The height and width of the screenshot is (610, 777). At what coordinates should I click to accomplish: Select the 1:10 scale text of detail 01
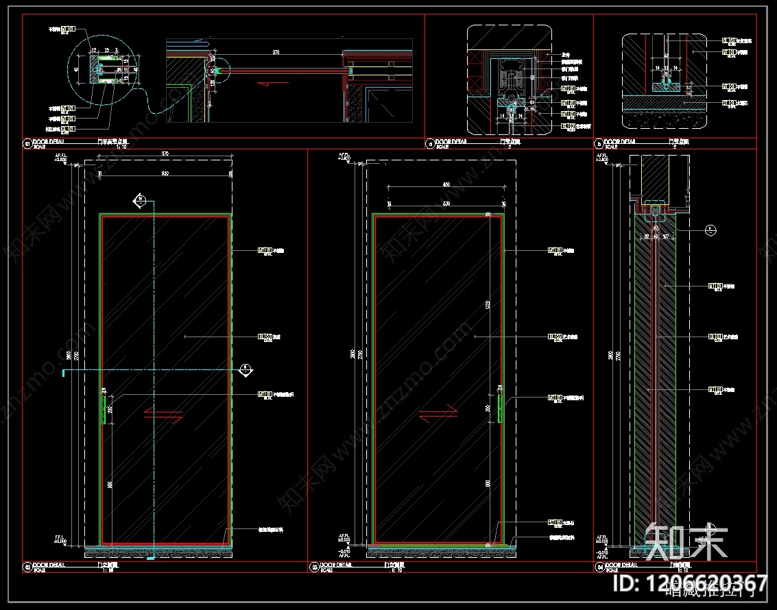[x=121, y=147]
